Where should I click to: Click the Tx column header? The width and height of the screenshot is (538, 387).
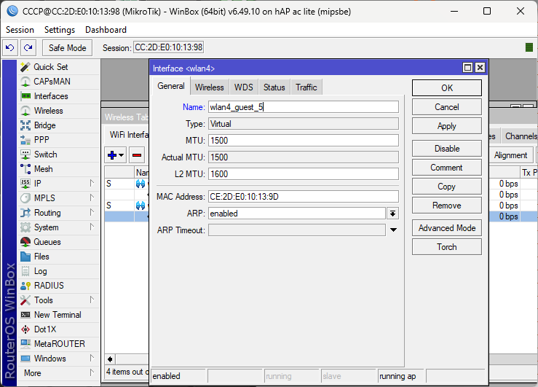coord(529,173)
